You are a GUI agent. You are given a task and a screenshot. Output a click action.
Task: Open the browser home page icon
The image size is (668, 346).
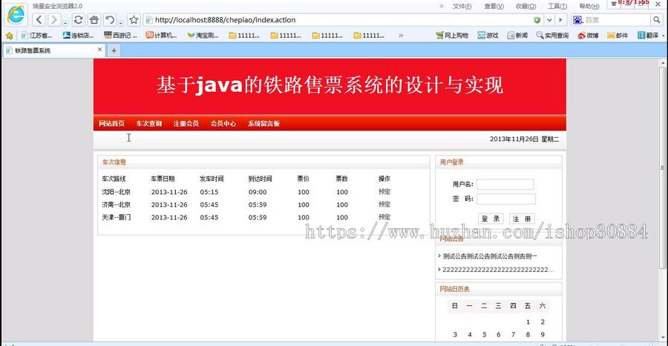[x=94, y=19]
